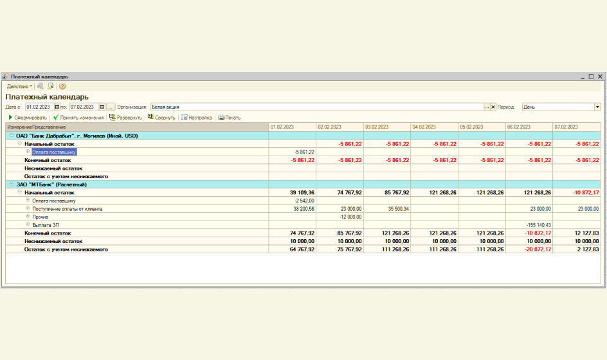
Task: Clear the Организация field with X button
Action: pos(493,107)
